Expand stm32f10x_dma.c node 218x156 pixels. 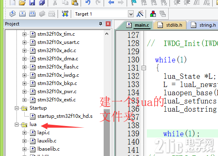coord(24,59)
